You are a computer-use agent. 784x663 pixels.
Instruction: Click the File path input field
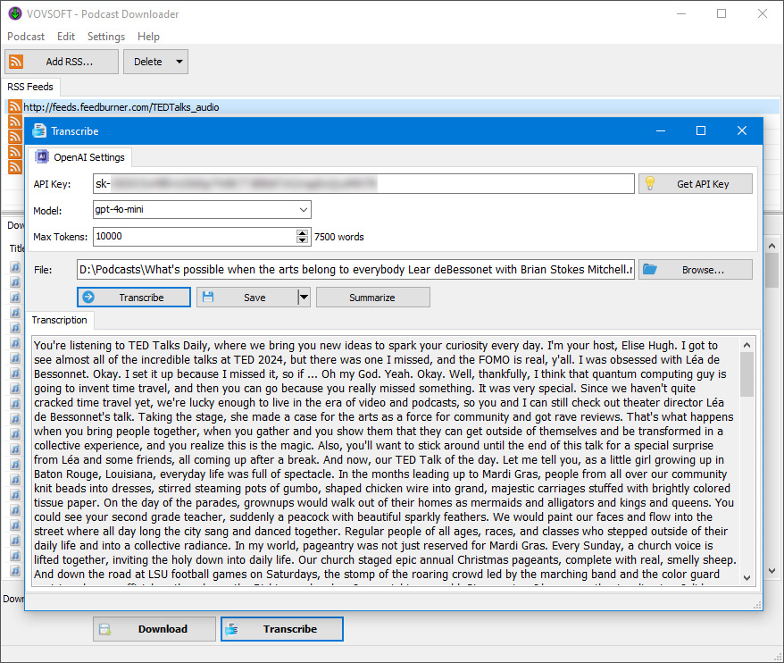(355, 269)
